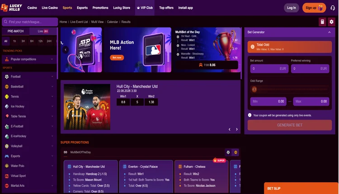Screen dimensions: 339x194
Task: Filter super promotions by football icon
Action: click(228, 152)
